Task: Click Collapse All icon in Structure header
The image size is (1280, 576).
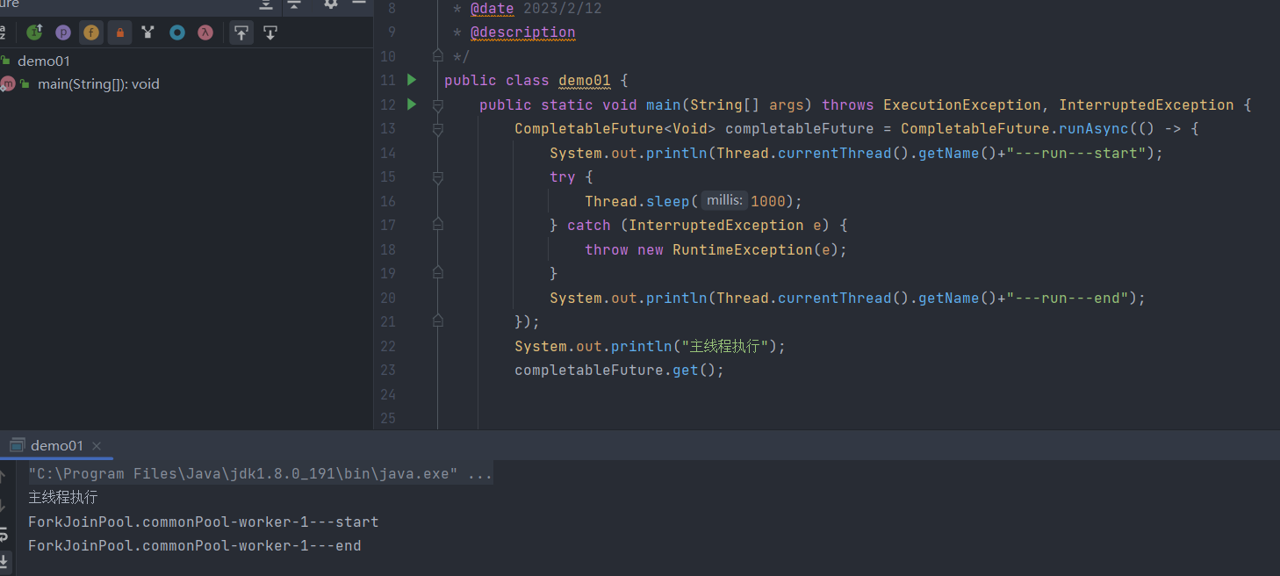Action: [x=294, y=4]
